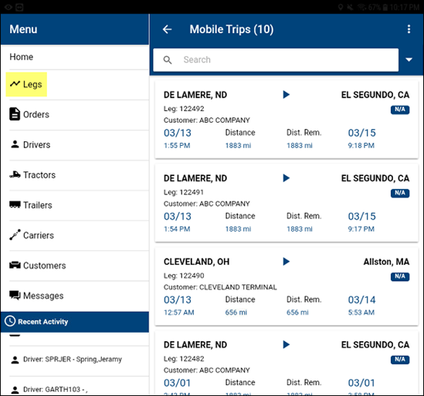Select the Tractors truck icon

tap(15, 175)
